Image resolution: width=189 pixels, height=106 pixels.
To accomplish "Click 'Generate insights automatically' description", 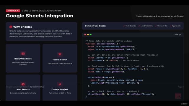I will point(23,93).
